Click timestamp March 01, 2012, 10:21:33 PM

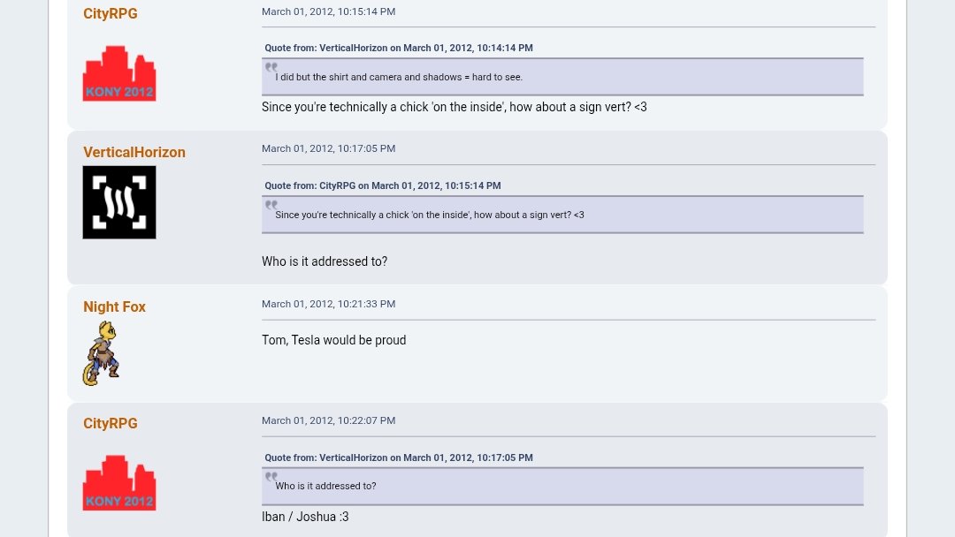(328, 304)
